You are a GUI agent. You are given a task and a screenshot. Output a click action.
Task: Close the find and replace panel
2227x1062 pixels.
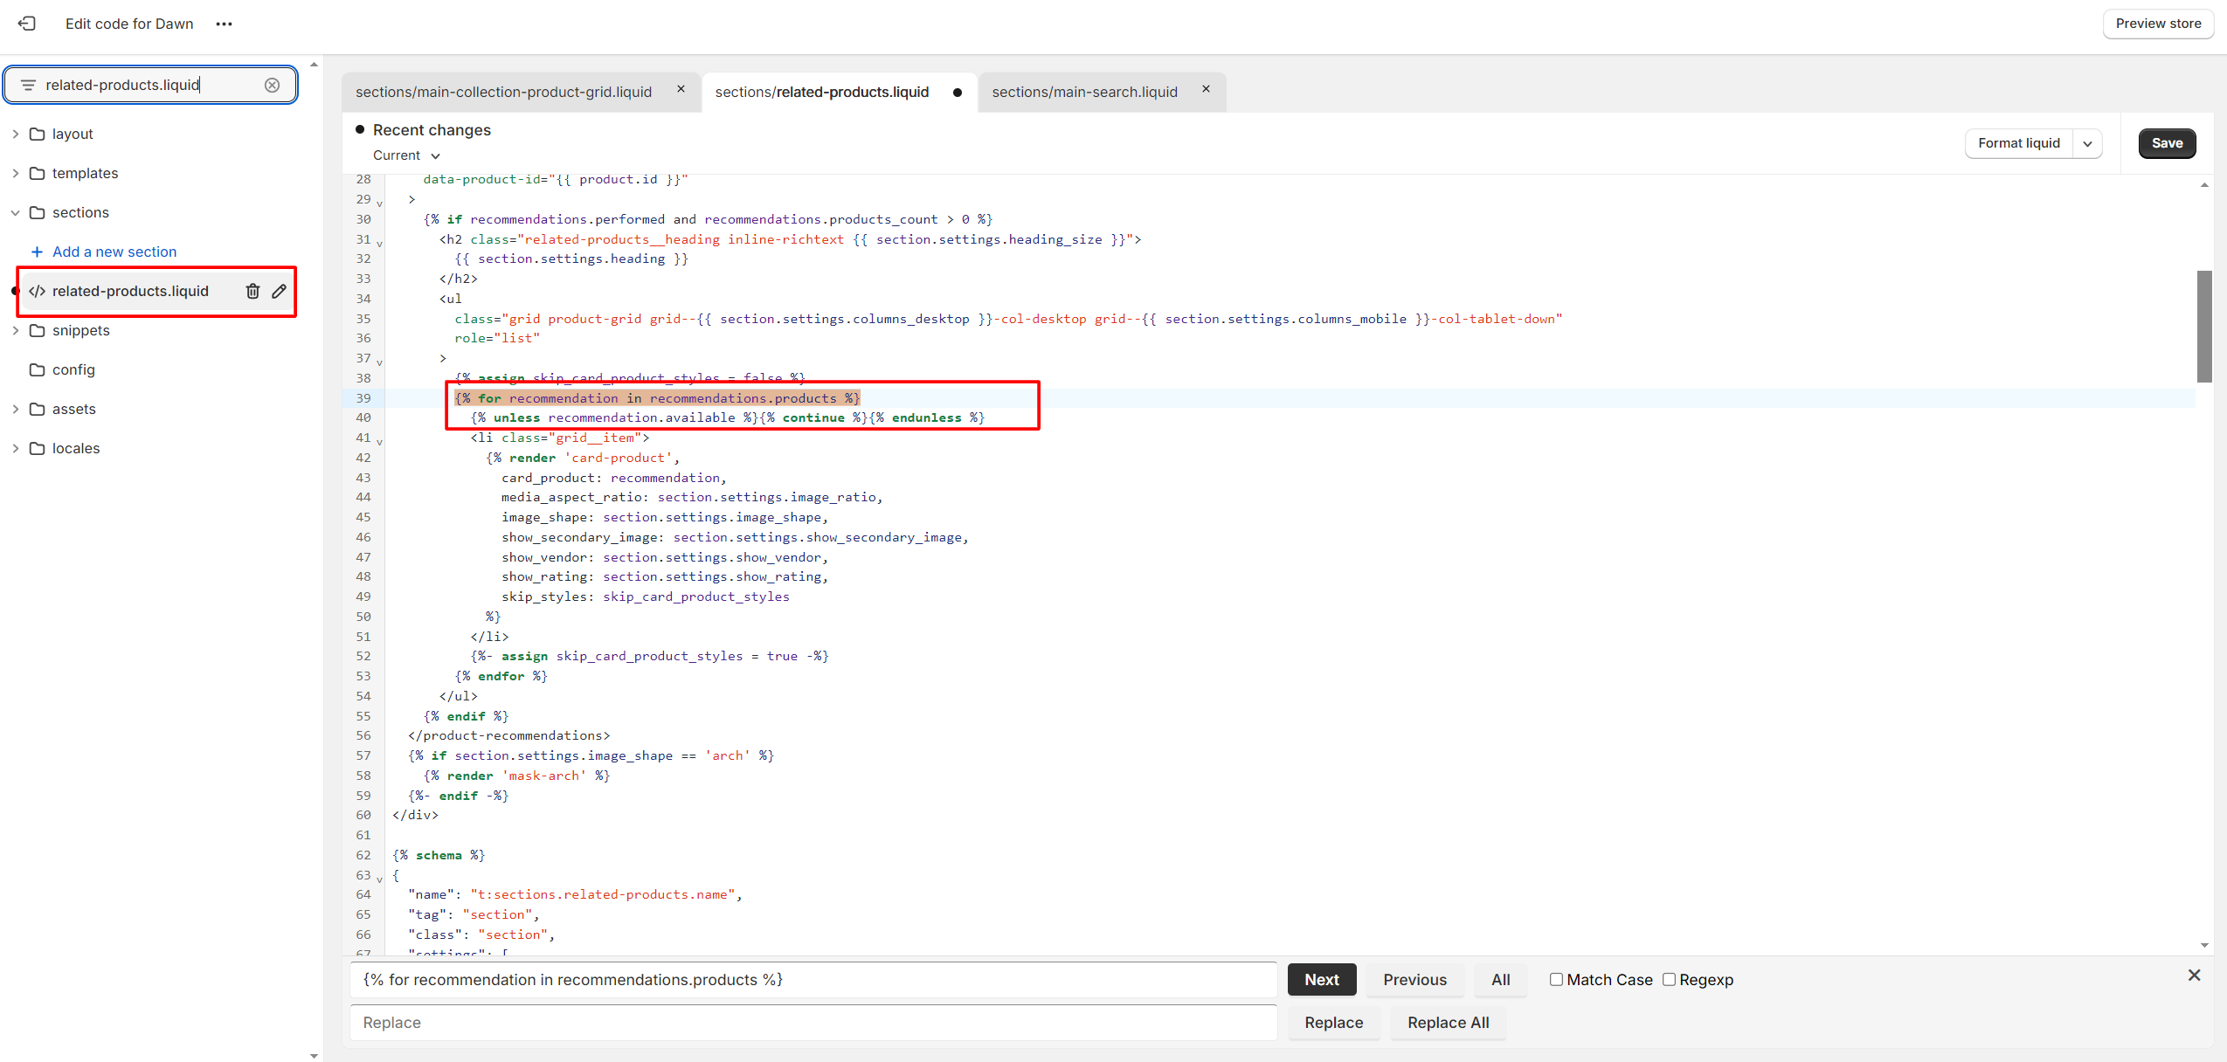2193,975
